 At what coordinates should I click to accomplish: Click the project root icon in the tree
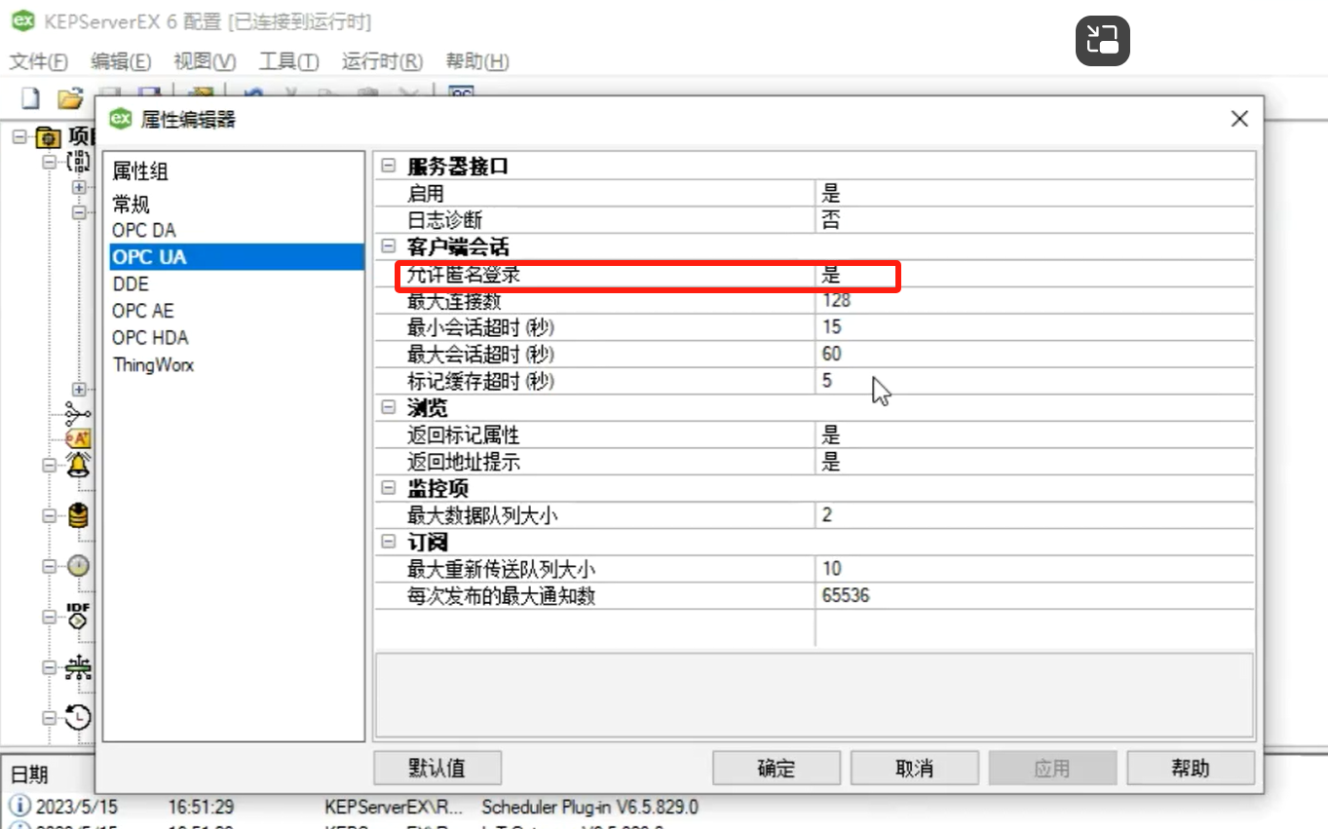pos(48,136)
